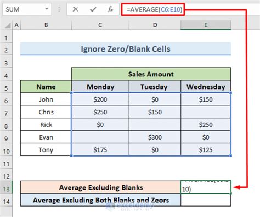Click the 'Wednesday' header cell
260x217 pixels.
point(206,87)
